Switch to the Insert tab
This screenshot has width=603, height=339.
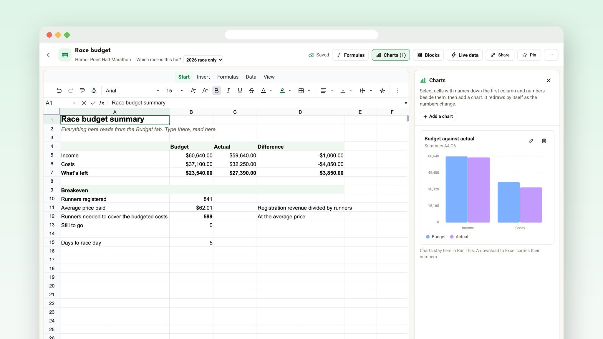203,77
